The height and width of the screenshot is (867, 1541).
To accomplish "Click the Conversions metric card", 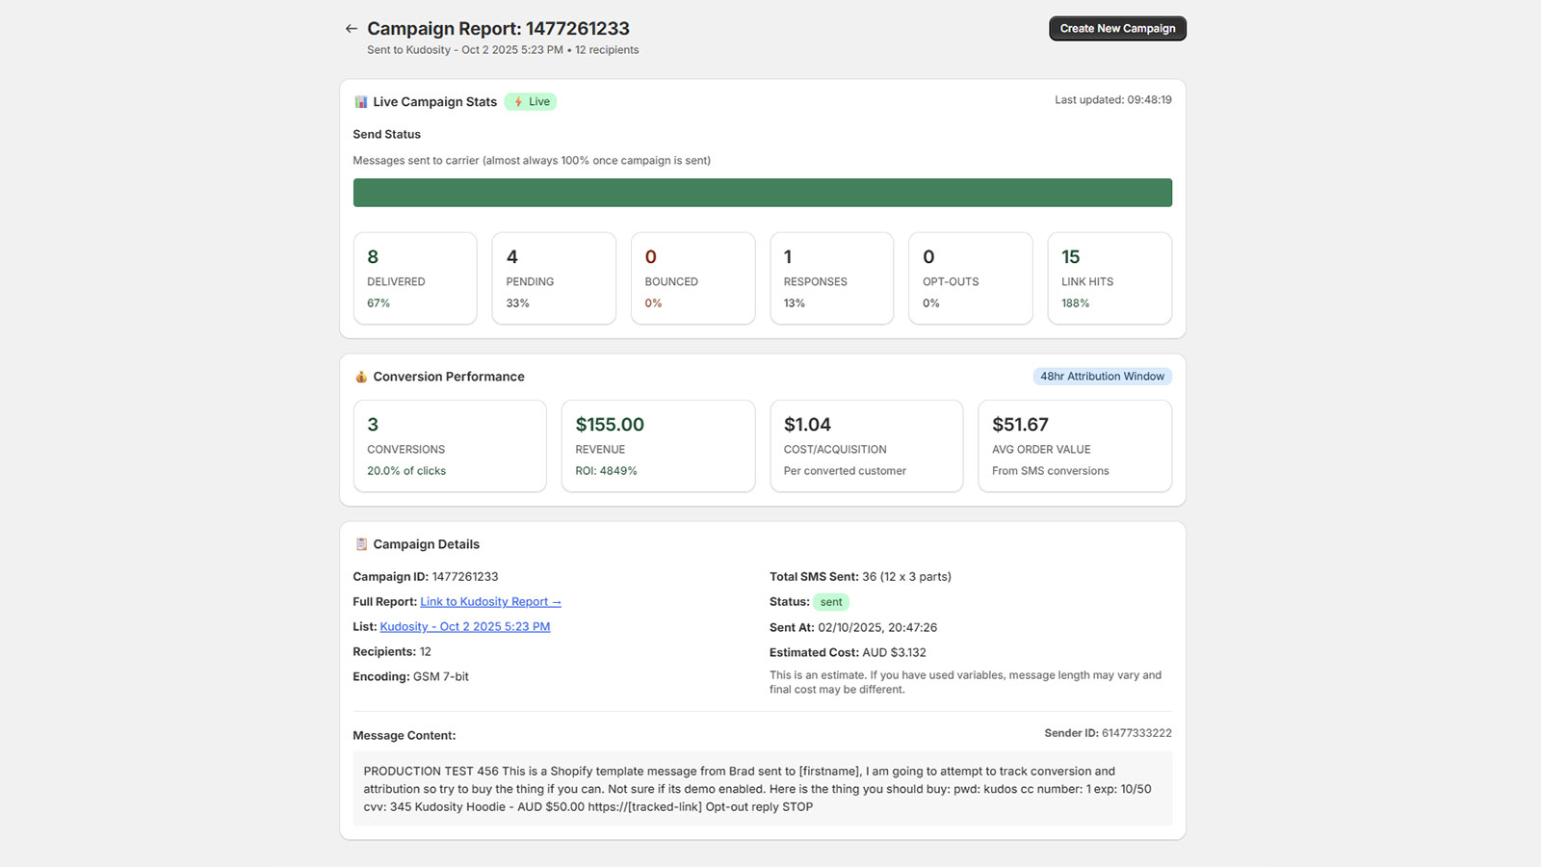I will click(450, 446).
